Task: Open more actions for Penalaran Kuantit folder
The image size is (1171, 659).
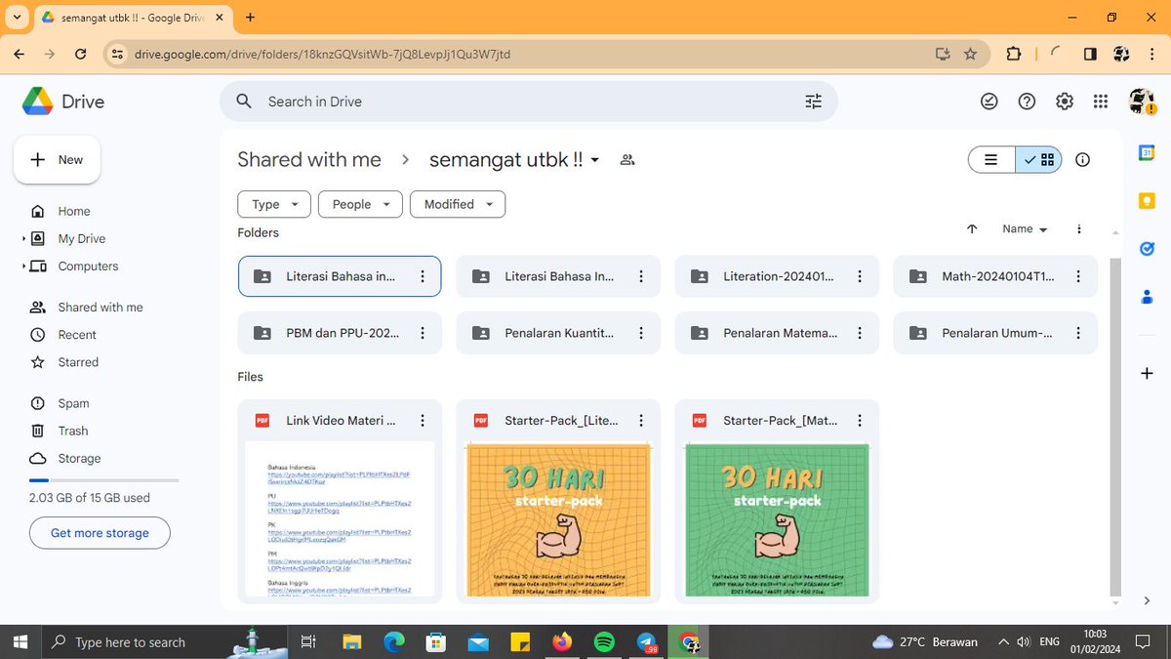Action: tap(641, 333)
